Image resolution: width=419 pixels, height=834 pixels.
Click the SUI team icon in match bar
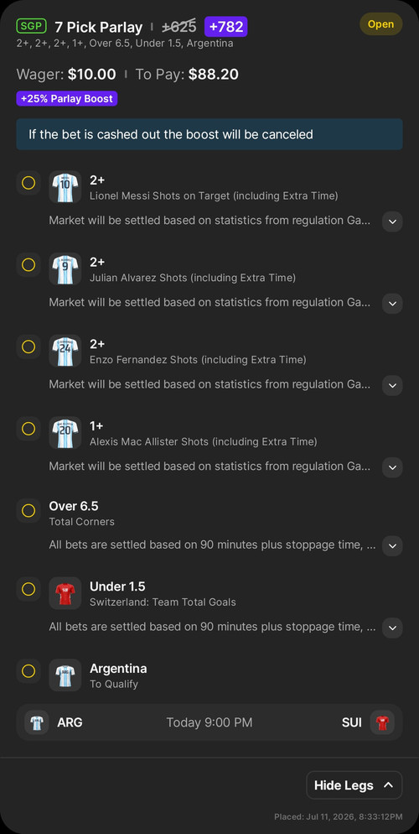382,722
